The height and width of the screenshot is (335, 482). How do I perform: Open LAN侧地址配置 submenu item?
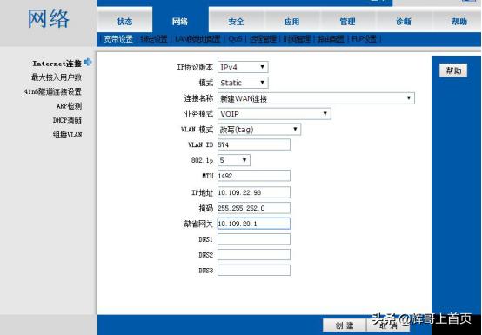(197, 39)
